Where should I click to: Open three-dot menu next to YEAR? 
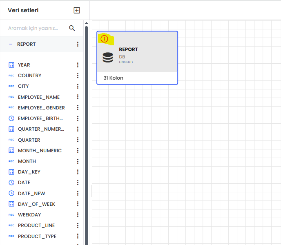pyautogui.click(x=78, y=65)
